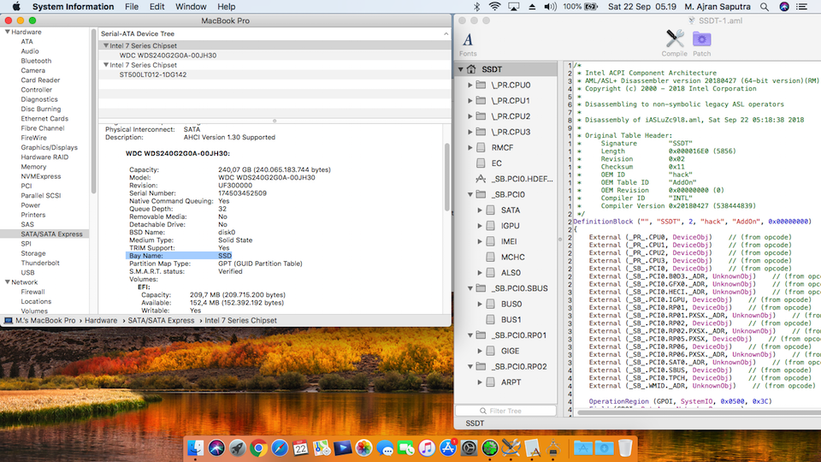
Task: Select Bluetooth in the Hardware sidebar
Action: tap(36, 61)
